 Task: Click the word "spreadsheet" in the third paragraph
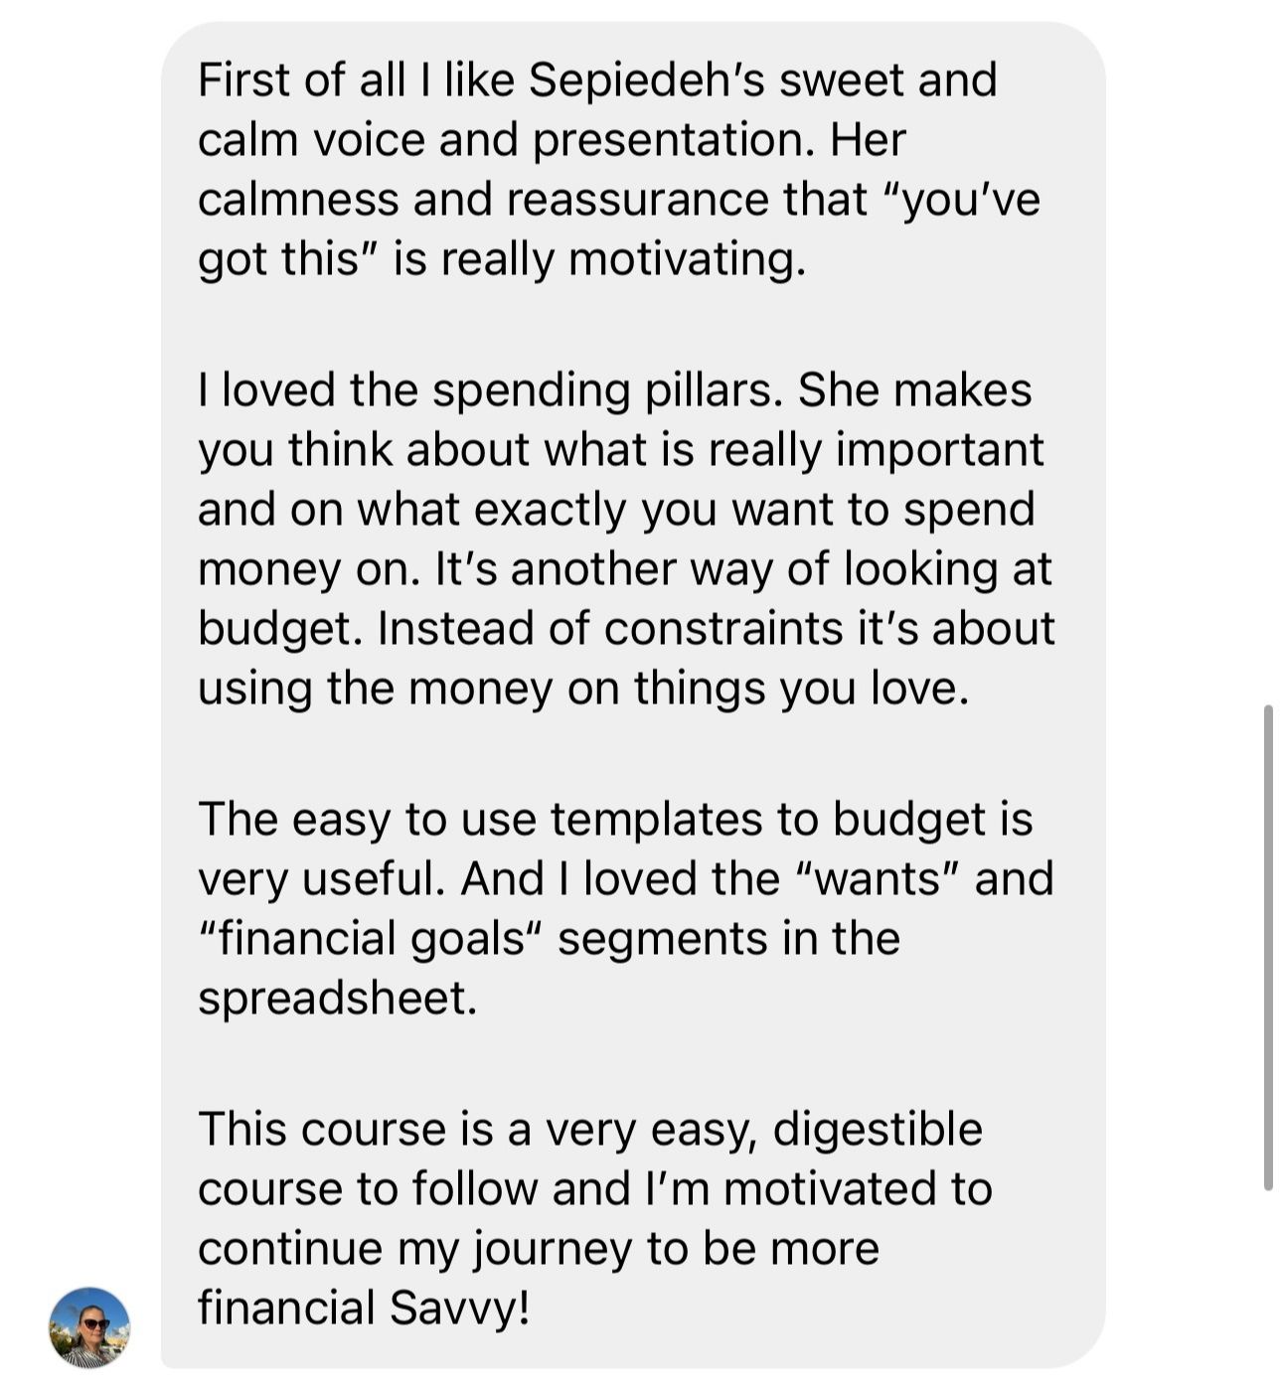coord(338,1000)
